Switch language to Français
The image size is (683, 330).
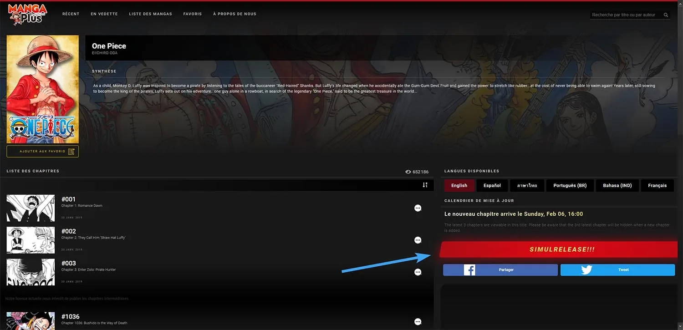pos(658,185)
